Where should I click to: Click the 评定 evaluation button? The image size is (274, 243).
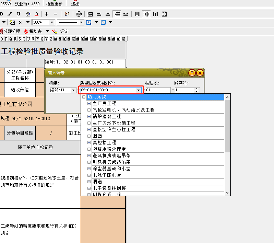(x=64, y=31)
